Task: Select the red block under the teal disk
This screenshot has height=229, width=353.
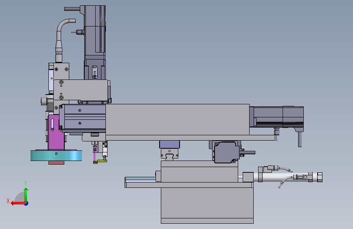Action: 56,163
